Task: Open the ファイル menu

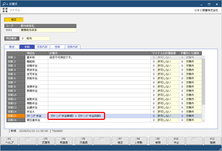Action: click(x=14, y=10)
